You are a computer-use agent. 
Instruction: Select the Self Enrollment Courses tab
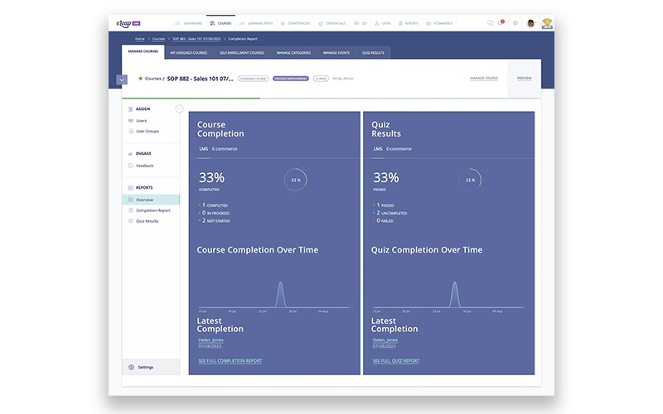click(242, 52)
